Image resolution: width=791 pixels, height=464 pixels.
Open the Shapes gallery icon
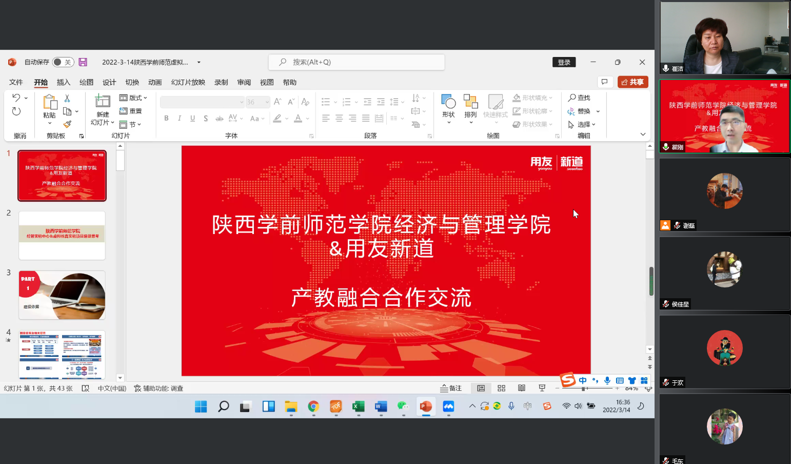pyautogui.click(x=448, y=102)
